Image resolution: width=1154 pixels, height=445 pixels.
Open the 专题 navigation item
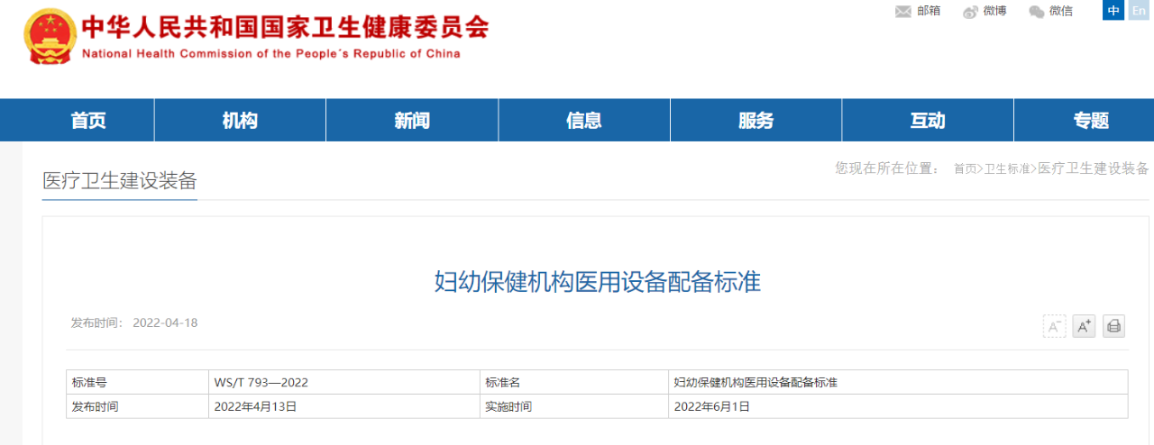click(1091, 121)
